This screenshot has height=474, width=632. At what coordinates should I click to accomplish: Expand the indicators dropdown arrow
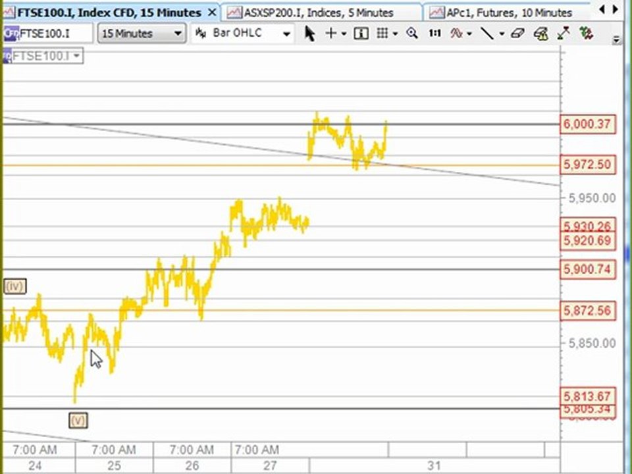[x=469, y=34]
